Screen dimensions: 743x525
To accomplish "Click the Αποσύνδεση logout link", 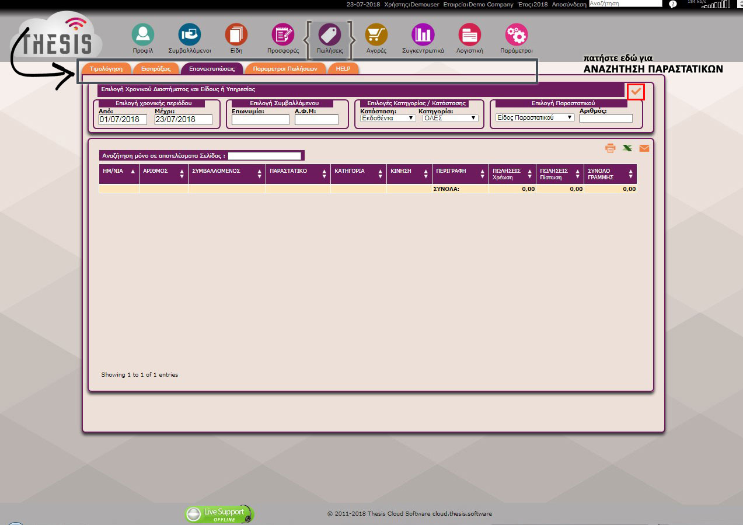I will pyautogui.click(x=569, y=4).
